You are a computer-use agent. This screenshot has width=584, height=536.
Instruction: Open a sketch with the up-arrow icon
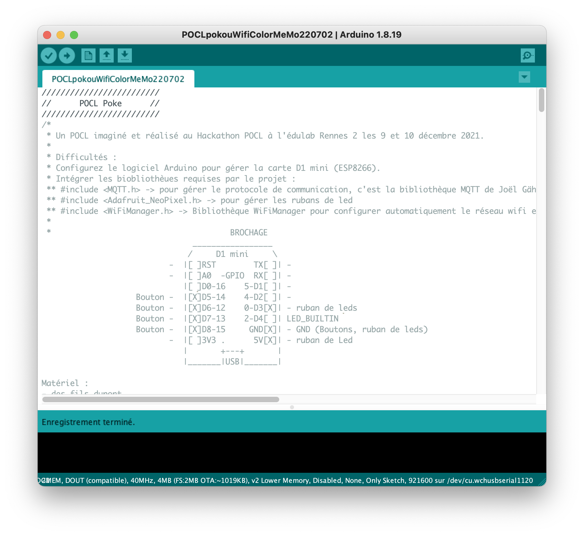(x=107, y=55)
